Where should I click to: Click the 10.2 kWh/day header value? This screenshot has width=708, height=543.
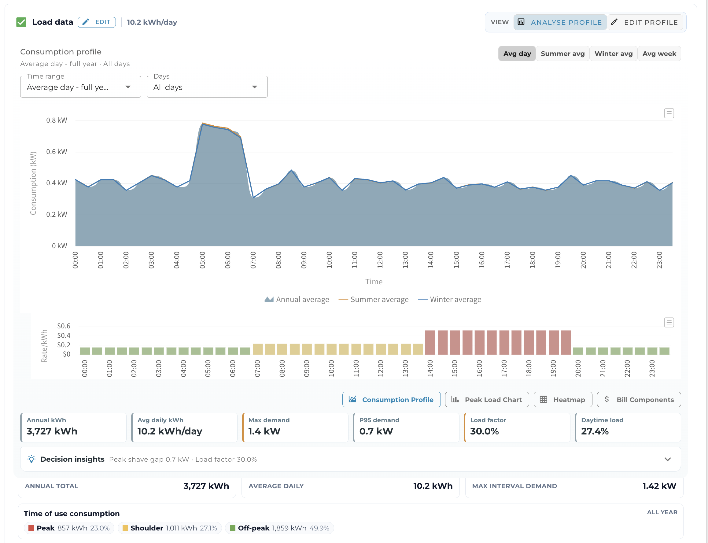(152, 22)
